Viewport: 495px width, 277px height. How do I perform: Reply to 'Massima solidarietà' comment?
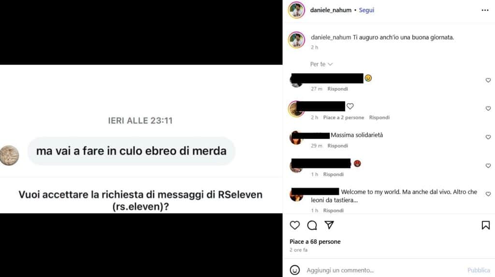tap(337, 146)
